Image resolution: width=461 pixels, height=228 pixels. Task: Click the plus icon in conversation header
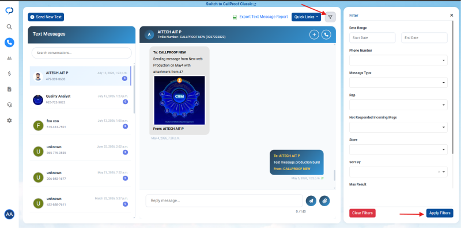tap(314, 34)
